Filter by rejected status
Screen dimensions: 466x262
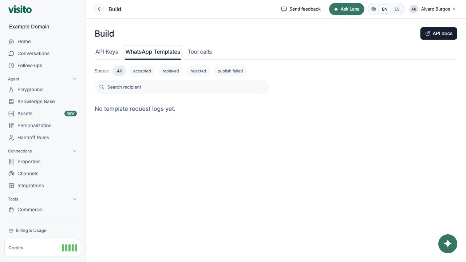click(x=198, y=71)
